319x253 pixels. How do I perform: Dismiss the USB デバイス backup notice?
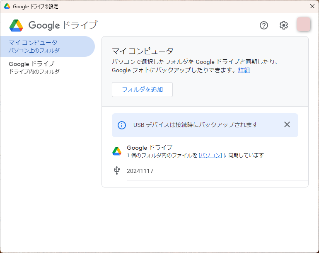[x=287, y=124]
